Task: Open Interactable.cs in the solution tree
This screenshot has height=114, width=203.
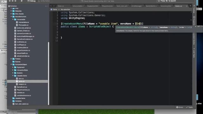Action: 24,22
